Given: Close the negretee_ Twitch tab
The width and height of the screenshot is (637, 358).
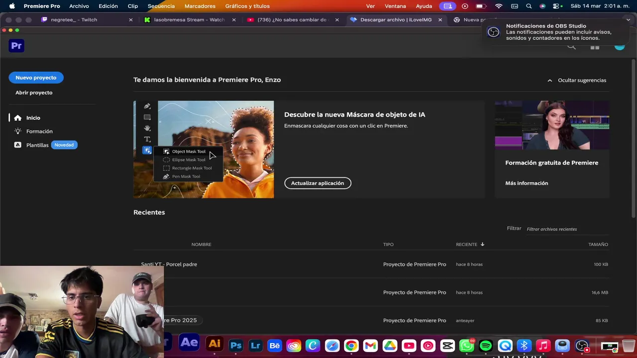Looking at the screenshot, I should click(x=131, y=20).
